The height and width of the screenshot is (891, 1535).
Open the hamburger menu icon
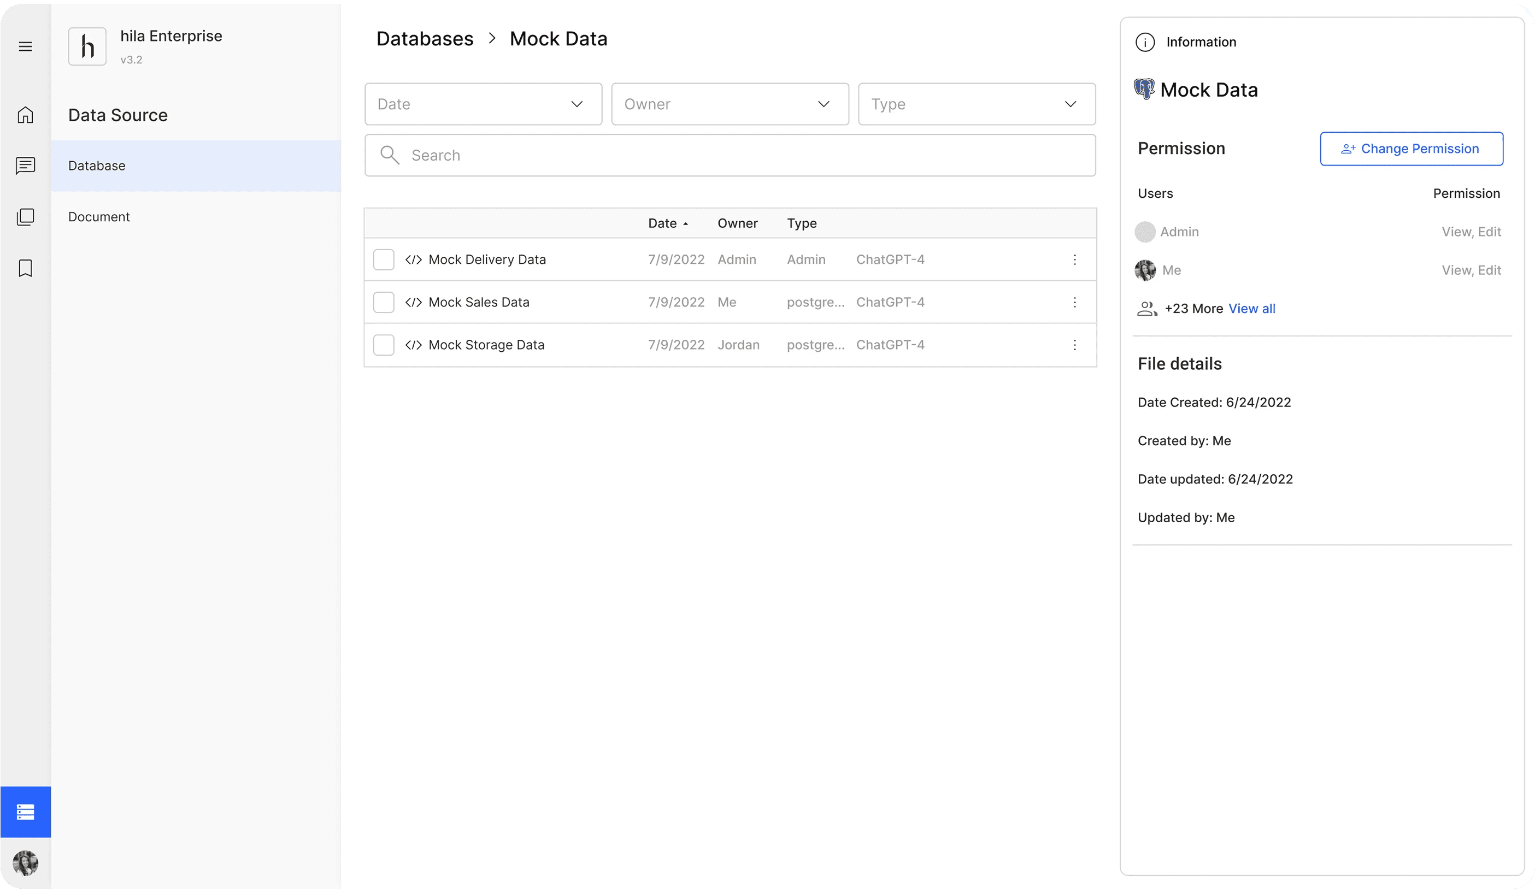coord(25,47)
